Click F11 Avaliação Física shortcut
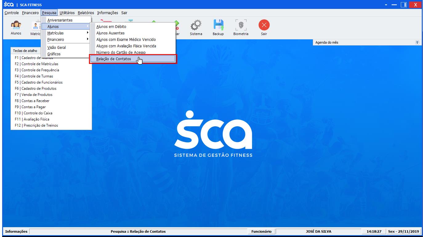This screenshot has height=237, width=423. [x=32, y=119]
